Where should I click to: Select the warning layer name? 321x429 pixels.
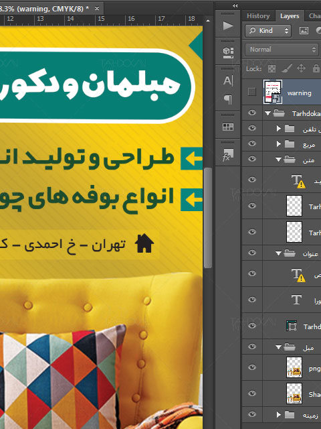click(x=299, y=93)
